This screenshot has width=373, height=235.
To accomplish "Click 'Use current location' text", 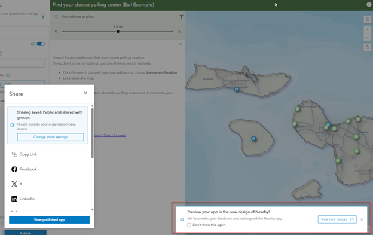I will click(161, 72).
